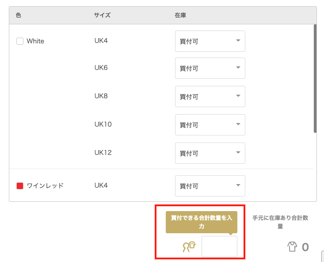The height and width of the screenshot is (262, 324).
Task: Tick the White color checkbox
Action: [20, 41]
